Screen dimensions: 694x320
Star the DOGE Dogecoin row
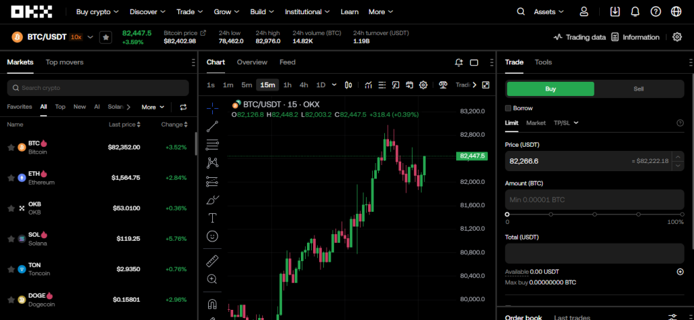(11, 300)
